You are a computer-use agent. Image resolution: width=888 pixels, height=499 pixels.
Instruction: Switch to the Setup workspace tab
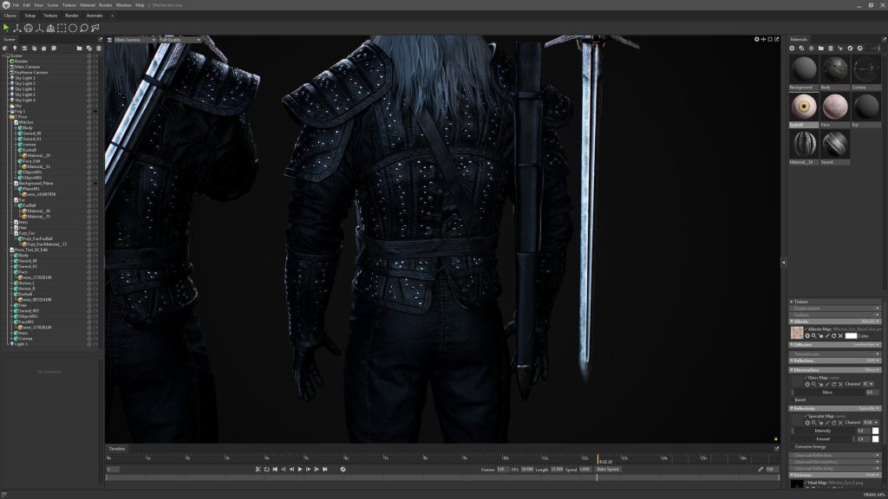(x=30, y=16)
